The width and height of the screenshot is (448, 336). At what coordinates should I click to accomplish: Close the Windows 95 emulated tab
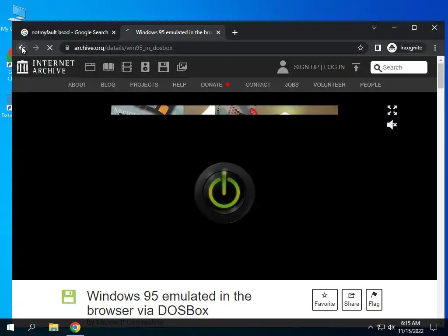click(218, 32)
